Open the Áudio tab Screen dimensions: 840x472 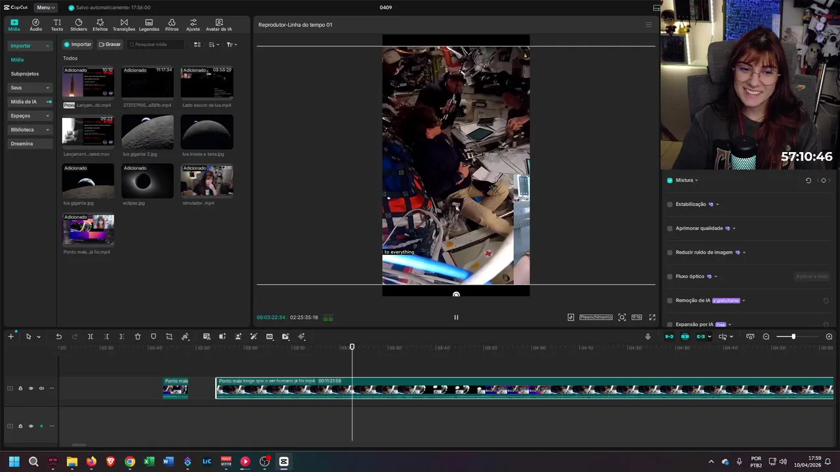[x=35, y=25]
